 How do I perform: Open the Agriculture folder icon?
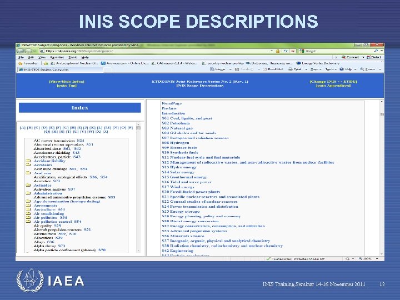coord(28,209)
